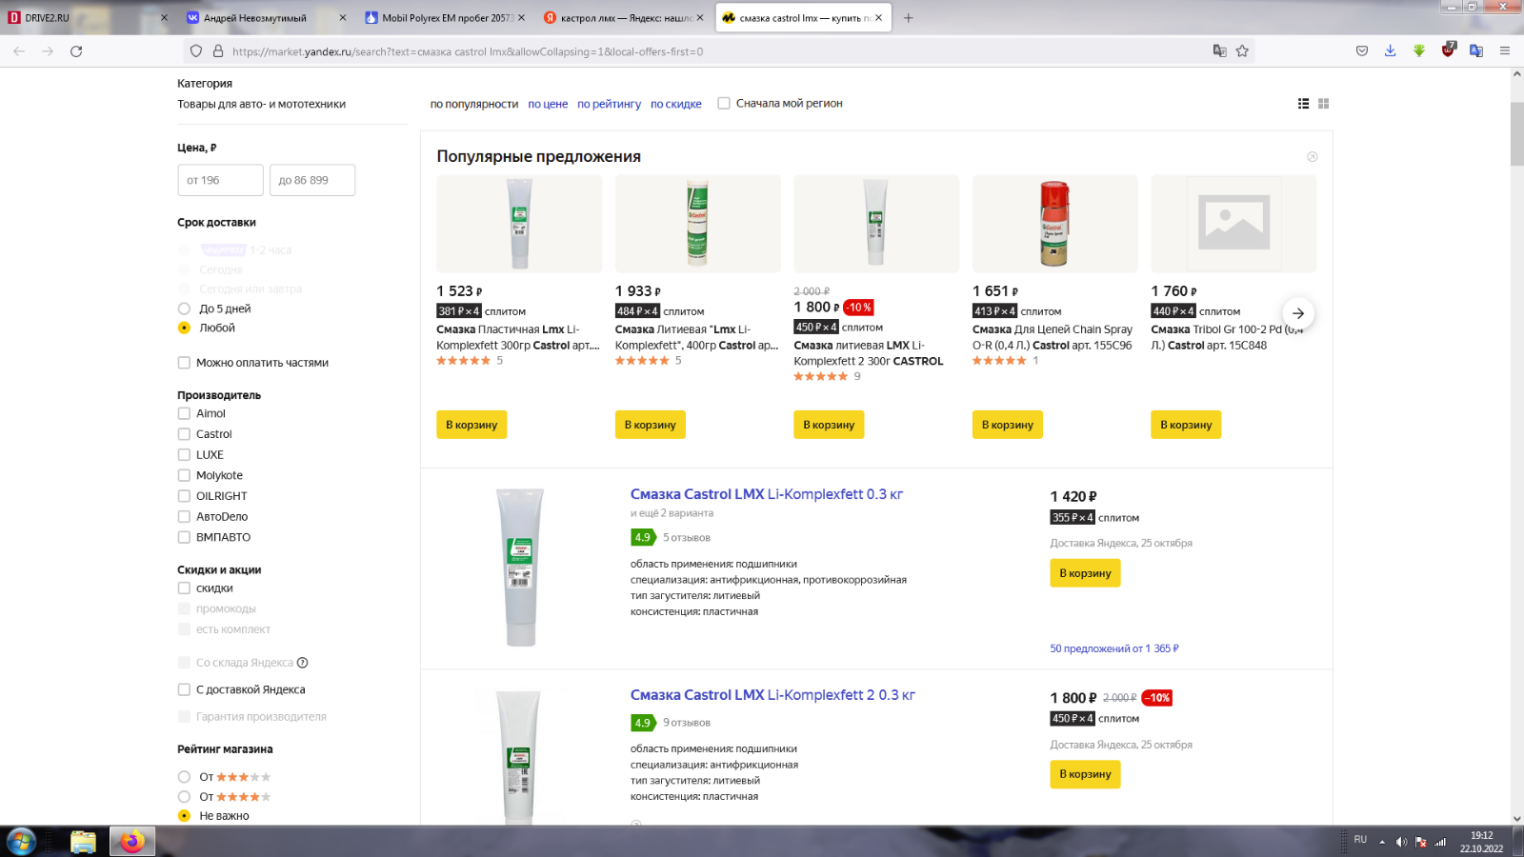Screen dimensions: 1524x857
Task: Click the minimum price от 196 field
Action: pyautogui.click(x=220, y=180)
